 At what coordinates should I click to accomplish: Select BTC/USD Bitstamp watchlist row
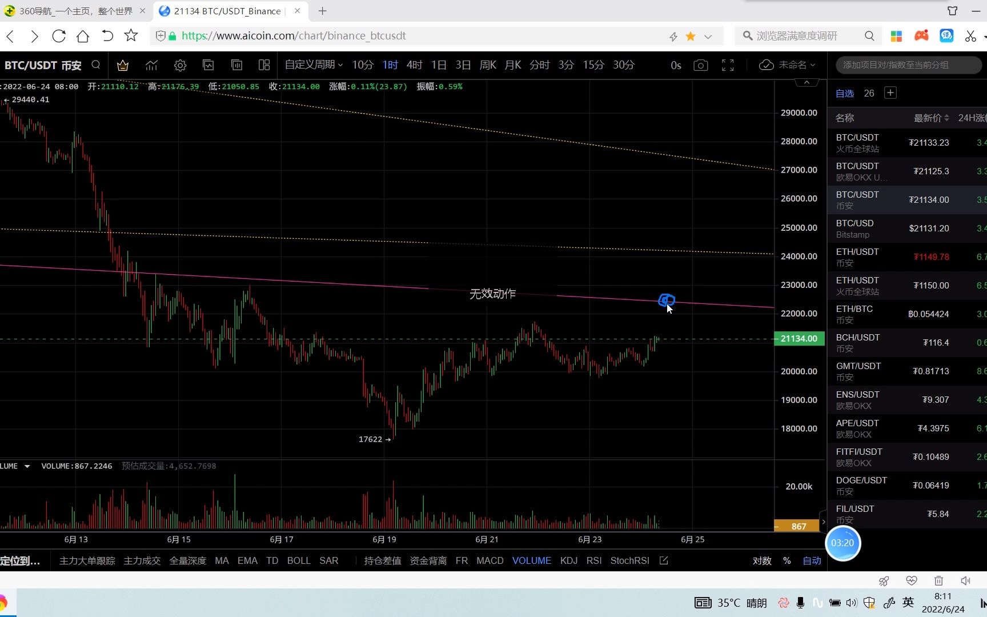(x=907, y=229)
